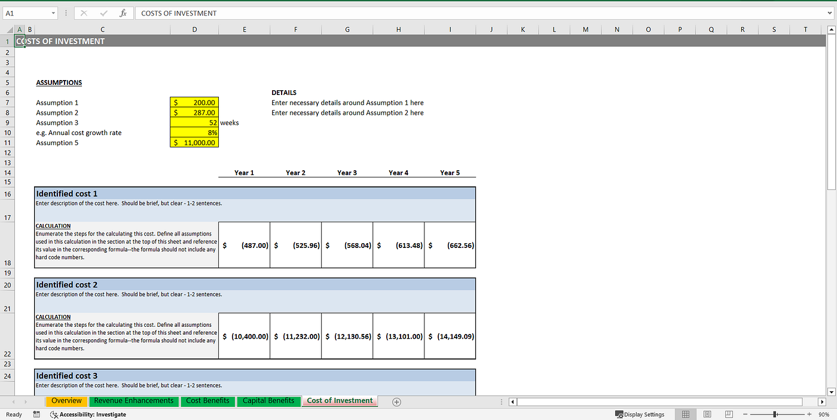
Task: Open Display Settings from the status bar
Action: point(640,414)
